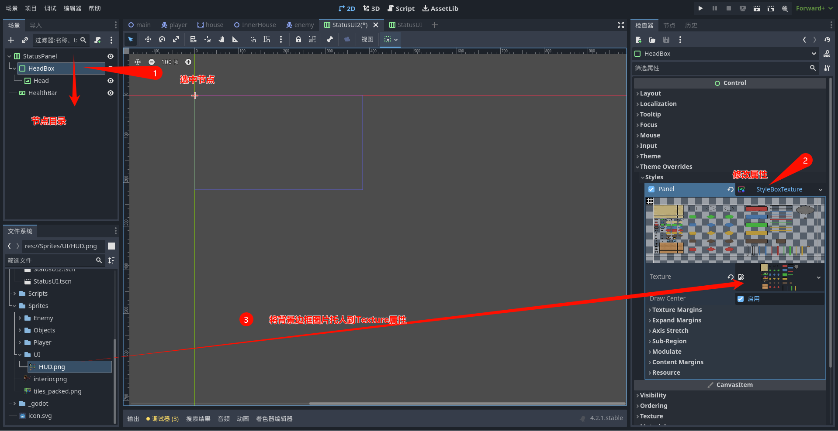The width and height of the screenshot is (838, 431).
Task: Open node documentation icon beside HeadBox
Action: tap(827, 54)
